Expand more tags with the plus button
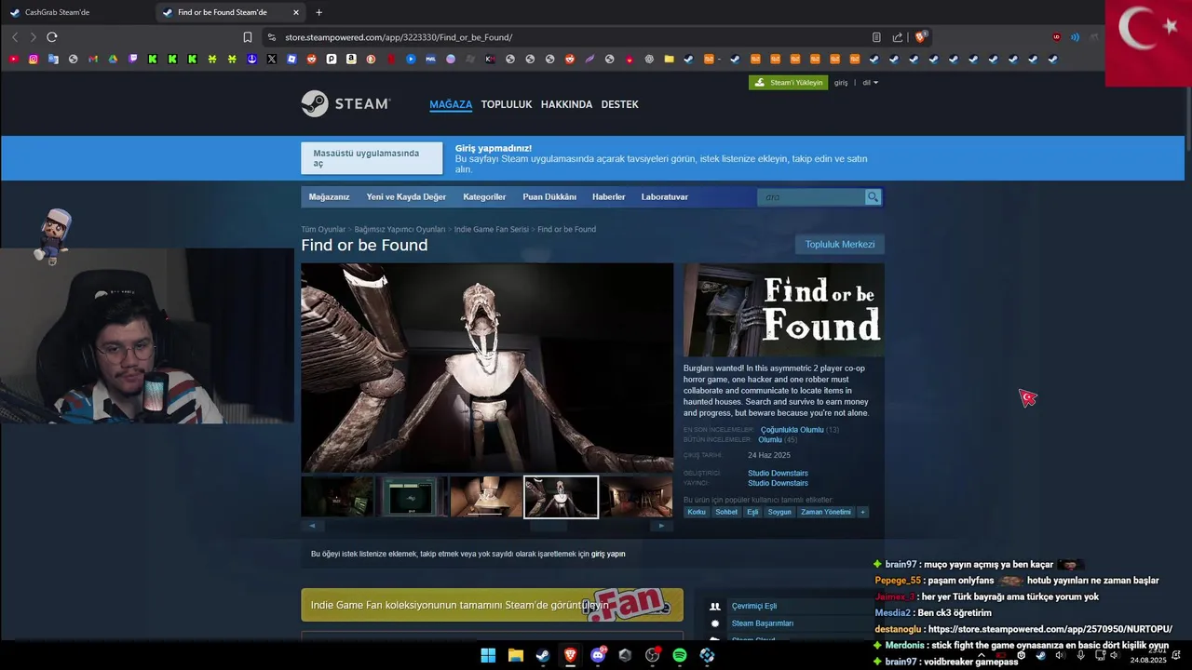The width and height of the screenshot is (1192, 670). (x=862, y=512)
